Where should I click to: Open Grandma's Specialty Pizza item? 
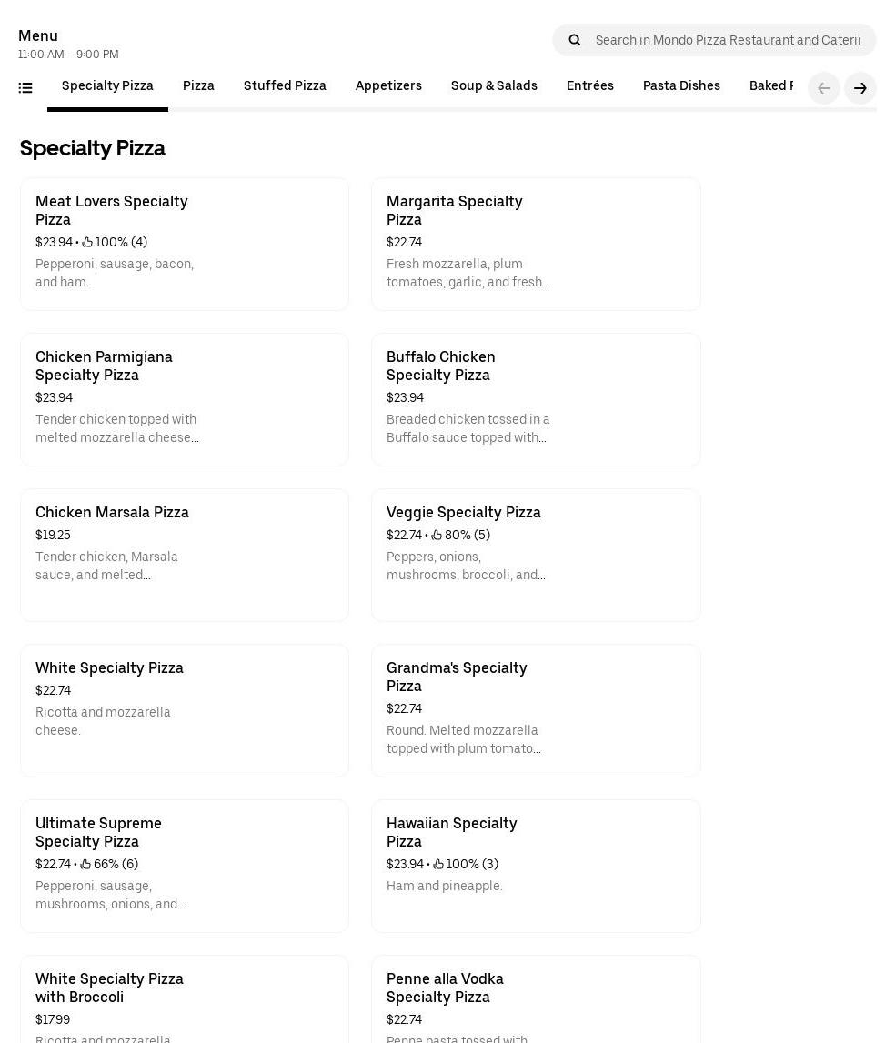(x=536, y=710)
